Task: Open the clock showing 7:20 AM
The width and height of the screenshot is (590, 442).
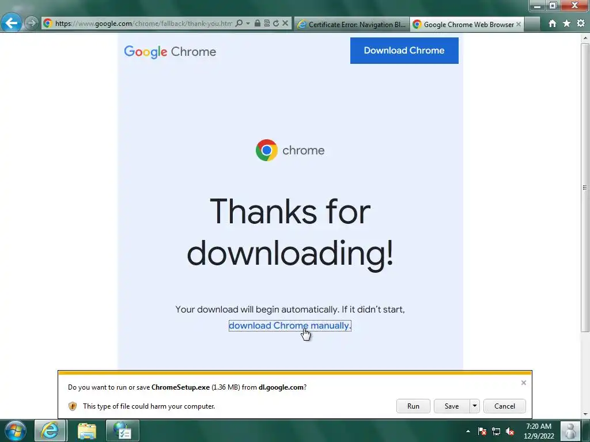Action: click(x=539, y=431)
